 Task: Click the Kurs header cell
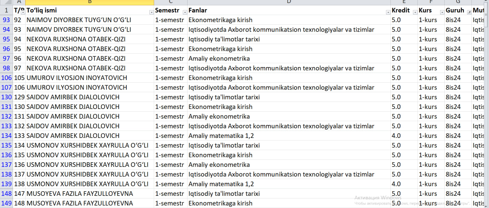tap(431, 10)
